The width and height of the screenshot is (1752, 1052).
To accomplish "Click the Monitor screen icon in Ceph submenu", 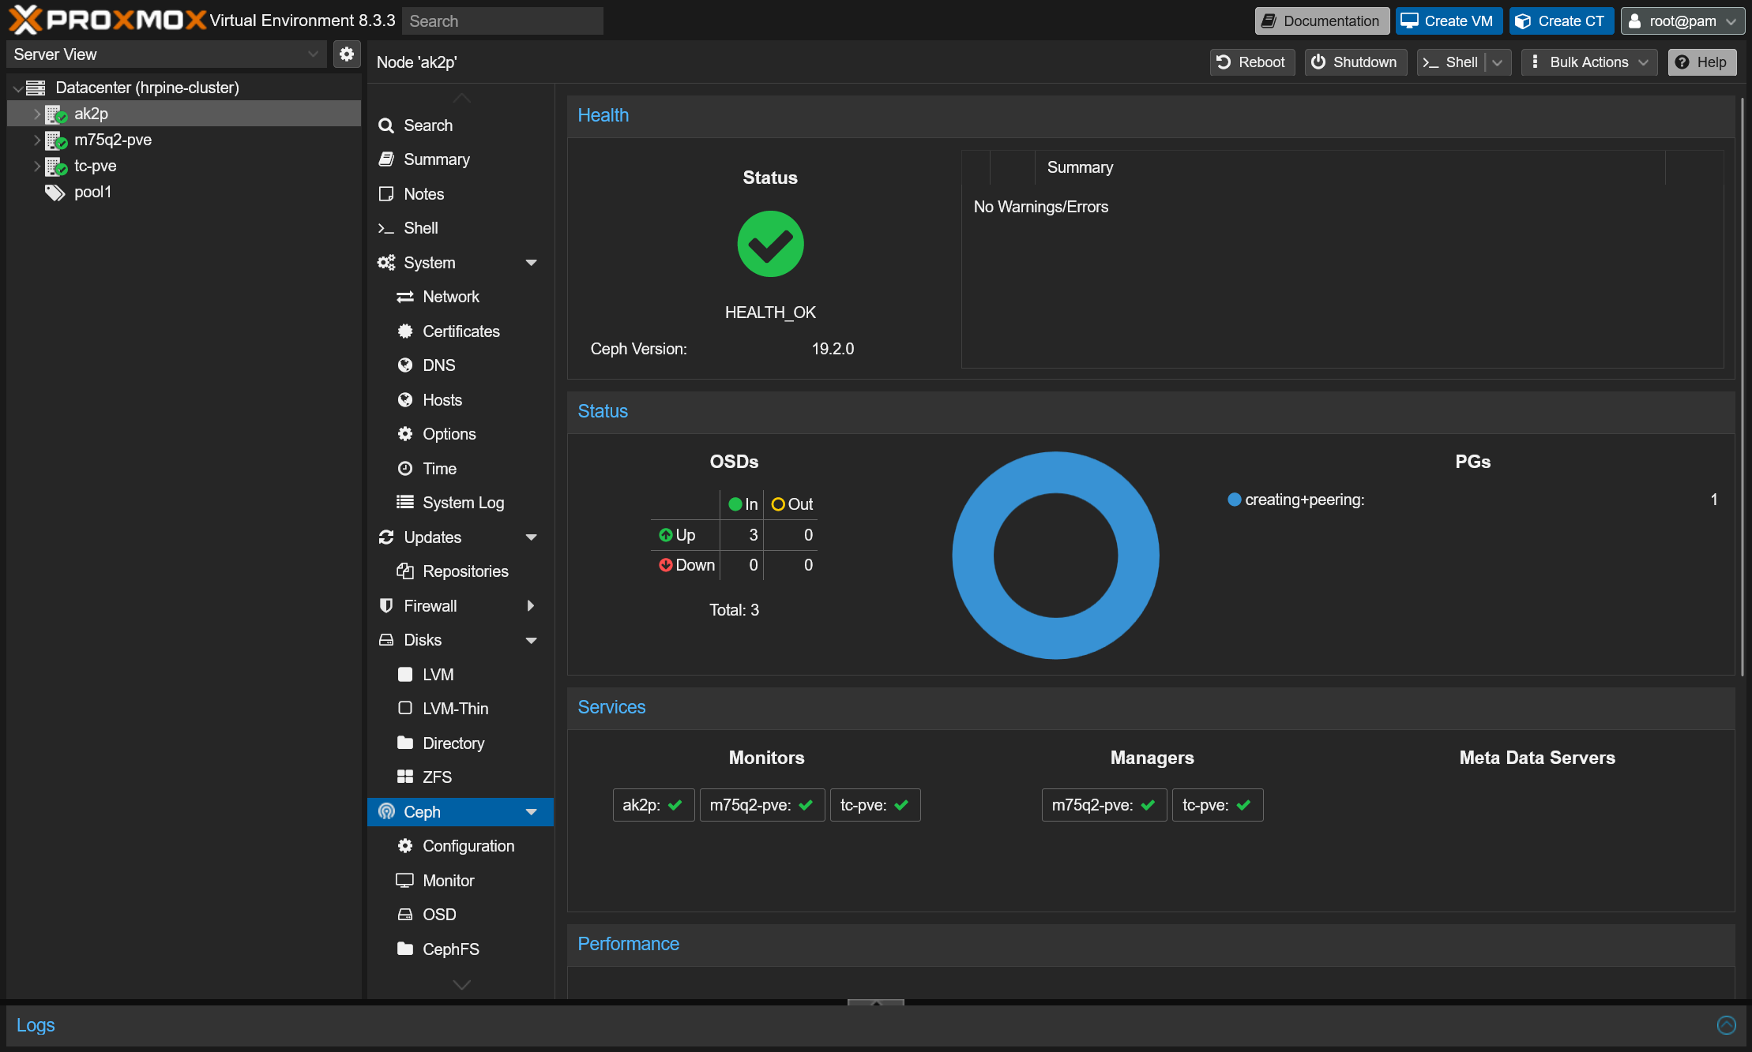I will point(405,880).
